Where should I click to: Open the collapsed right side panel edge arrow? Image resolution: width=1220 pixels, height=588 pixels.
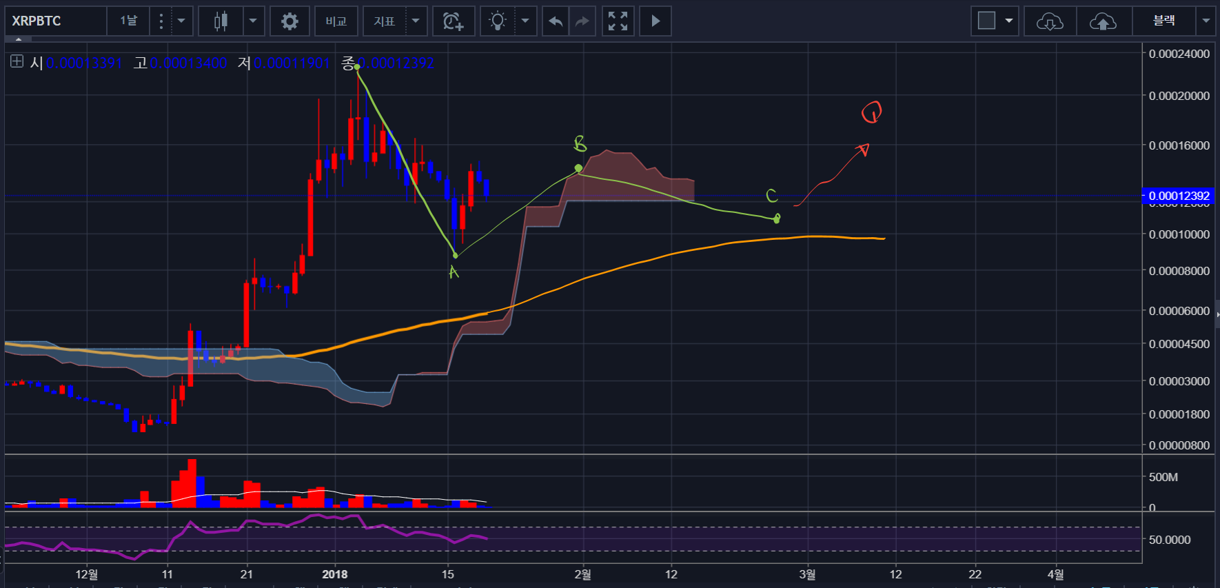1217,314
